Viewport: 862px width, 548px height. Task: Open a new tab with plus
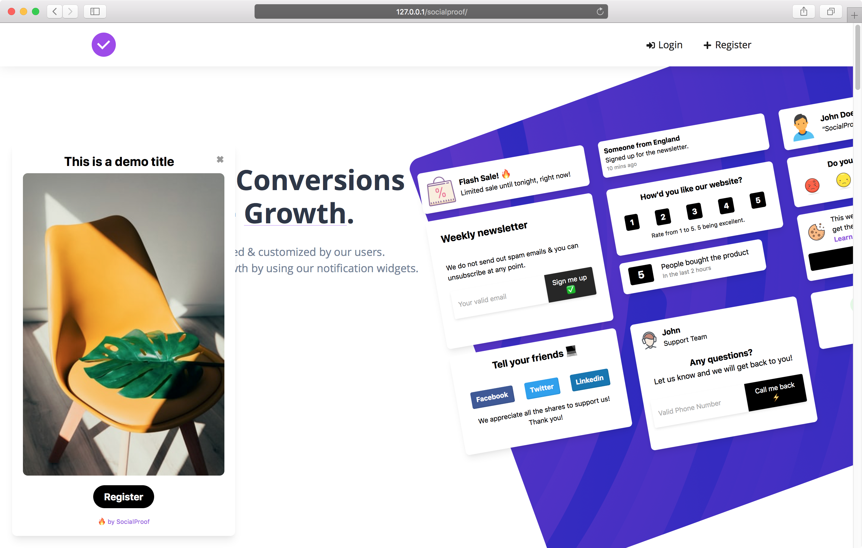click(854, 15)
